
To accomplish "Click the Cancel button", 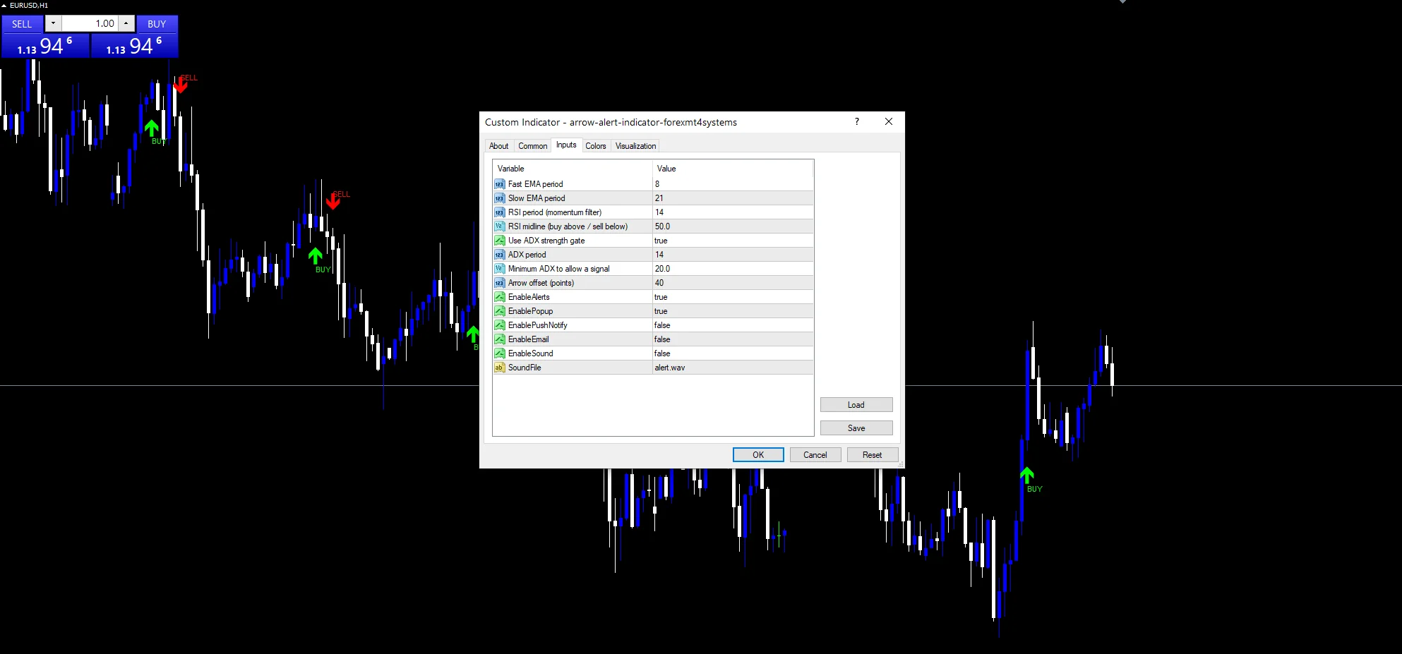I will (x=815, y=455).
